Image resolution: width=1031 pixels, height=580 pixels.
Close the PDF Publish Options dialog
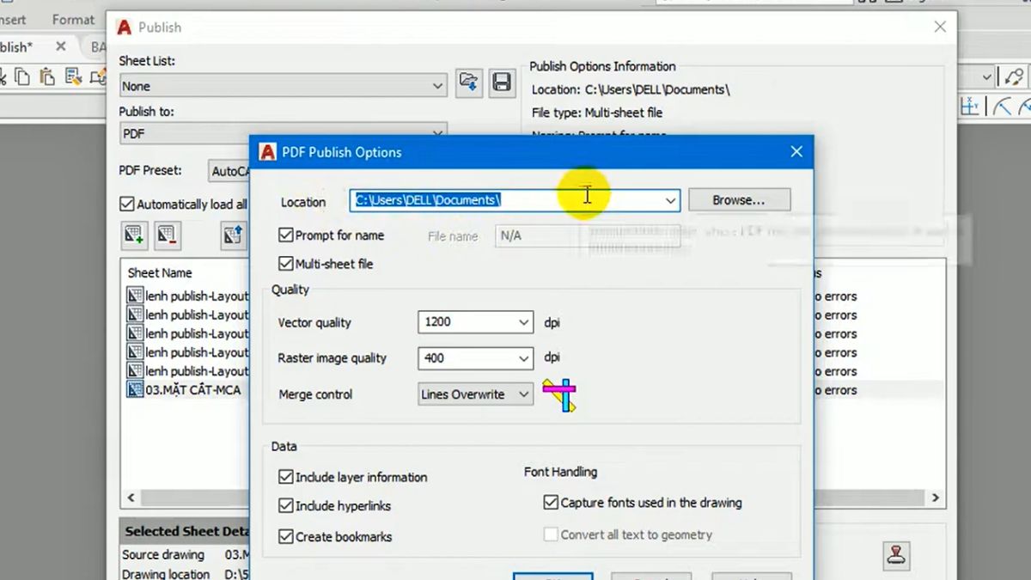(796, 152)
